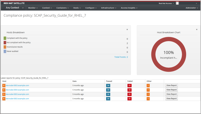
Task: Click the 'Inconclusive results' label
Action: tap(15, 47)
